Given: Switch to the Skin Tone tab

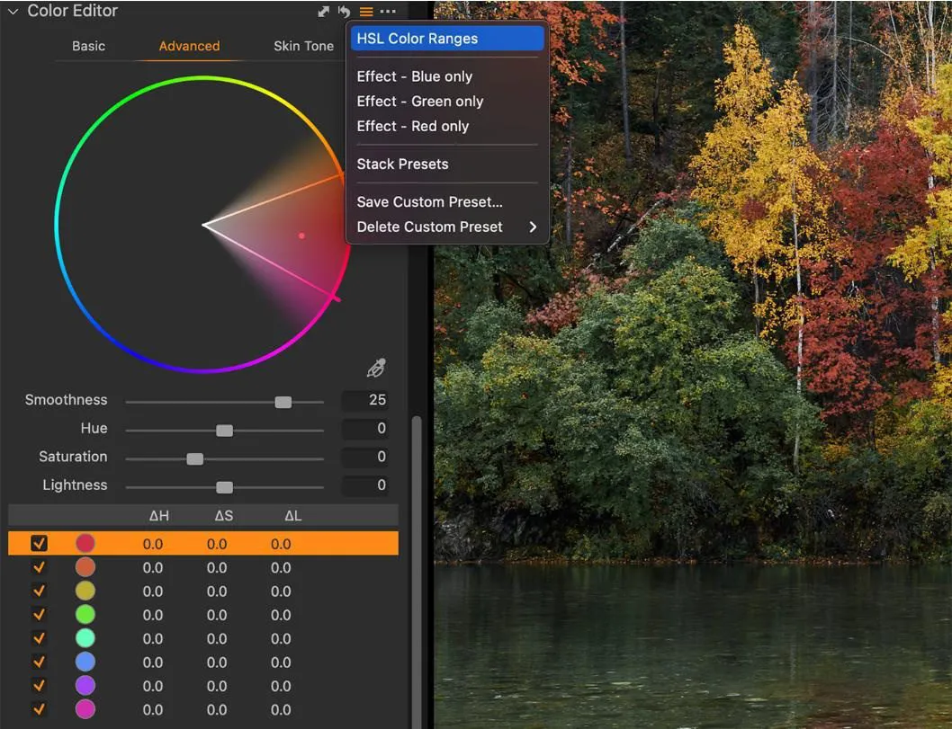Looking at the screenshot, I should pos(303,46).
